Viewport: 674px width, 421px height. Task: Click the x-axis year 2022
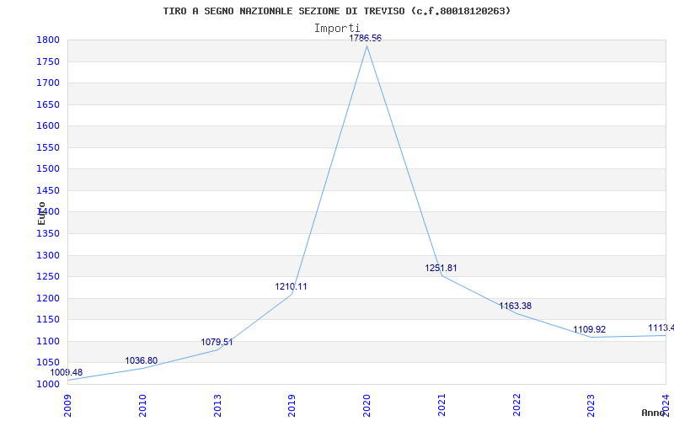click(516, 405)
